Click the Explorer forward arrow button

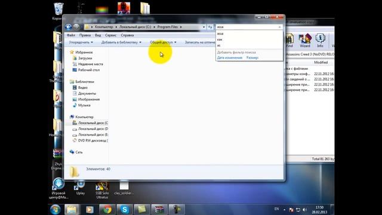76,27
